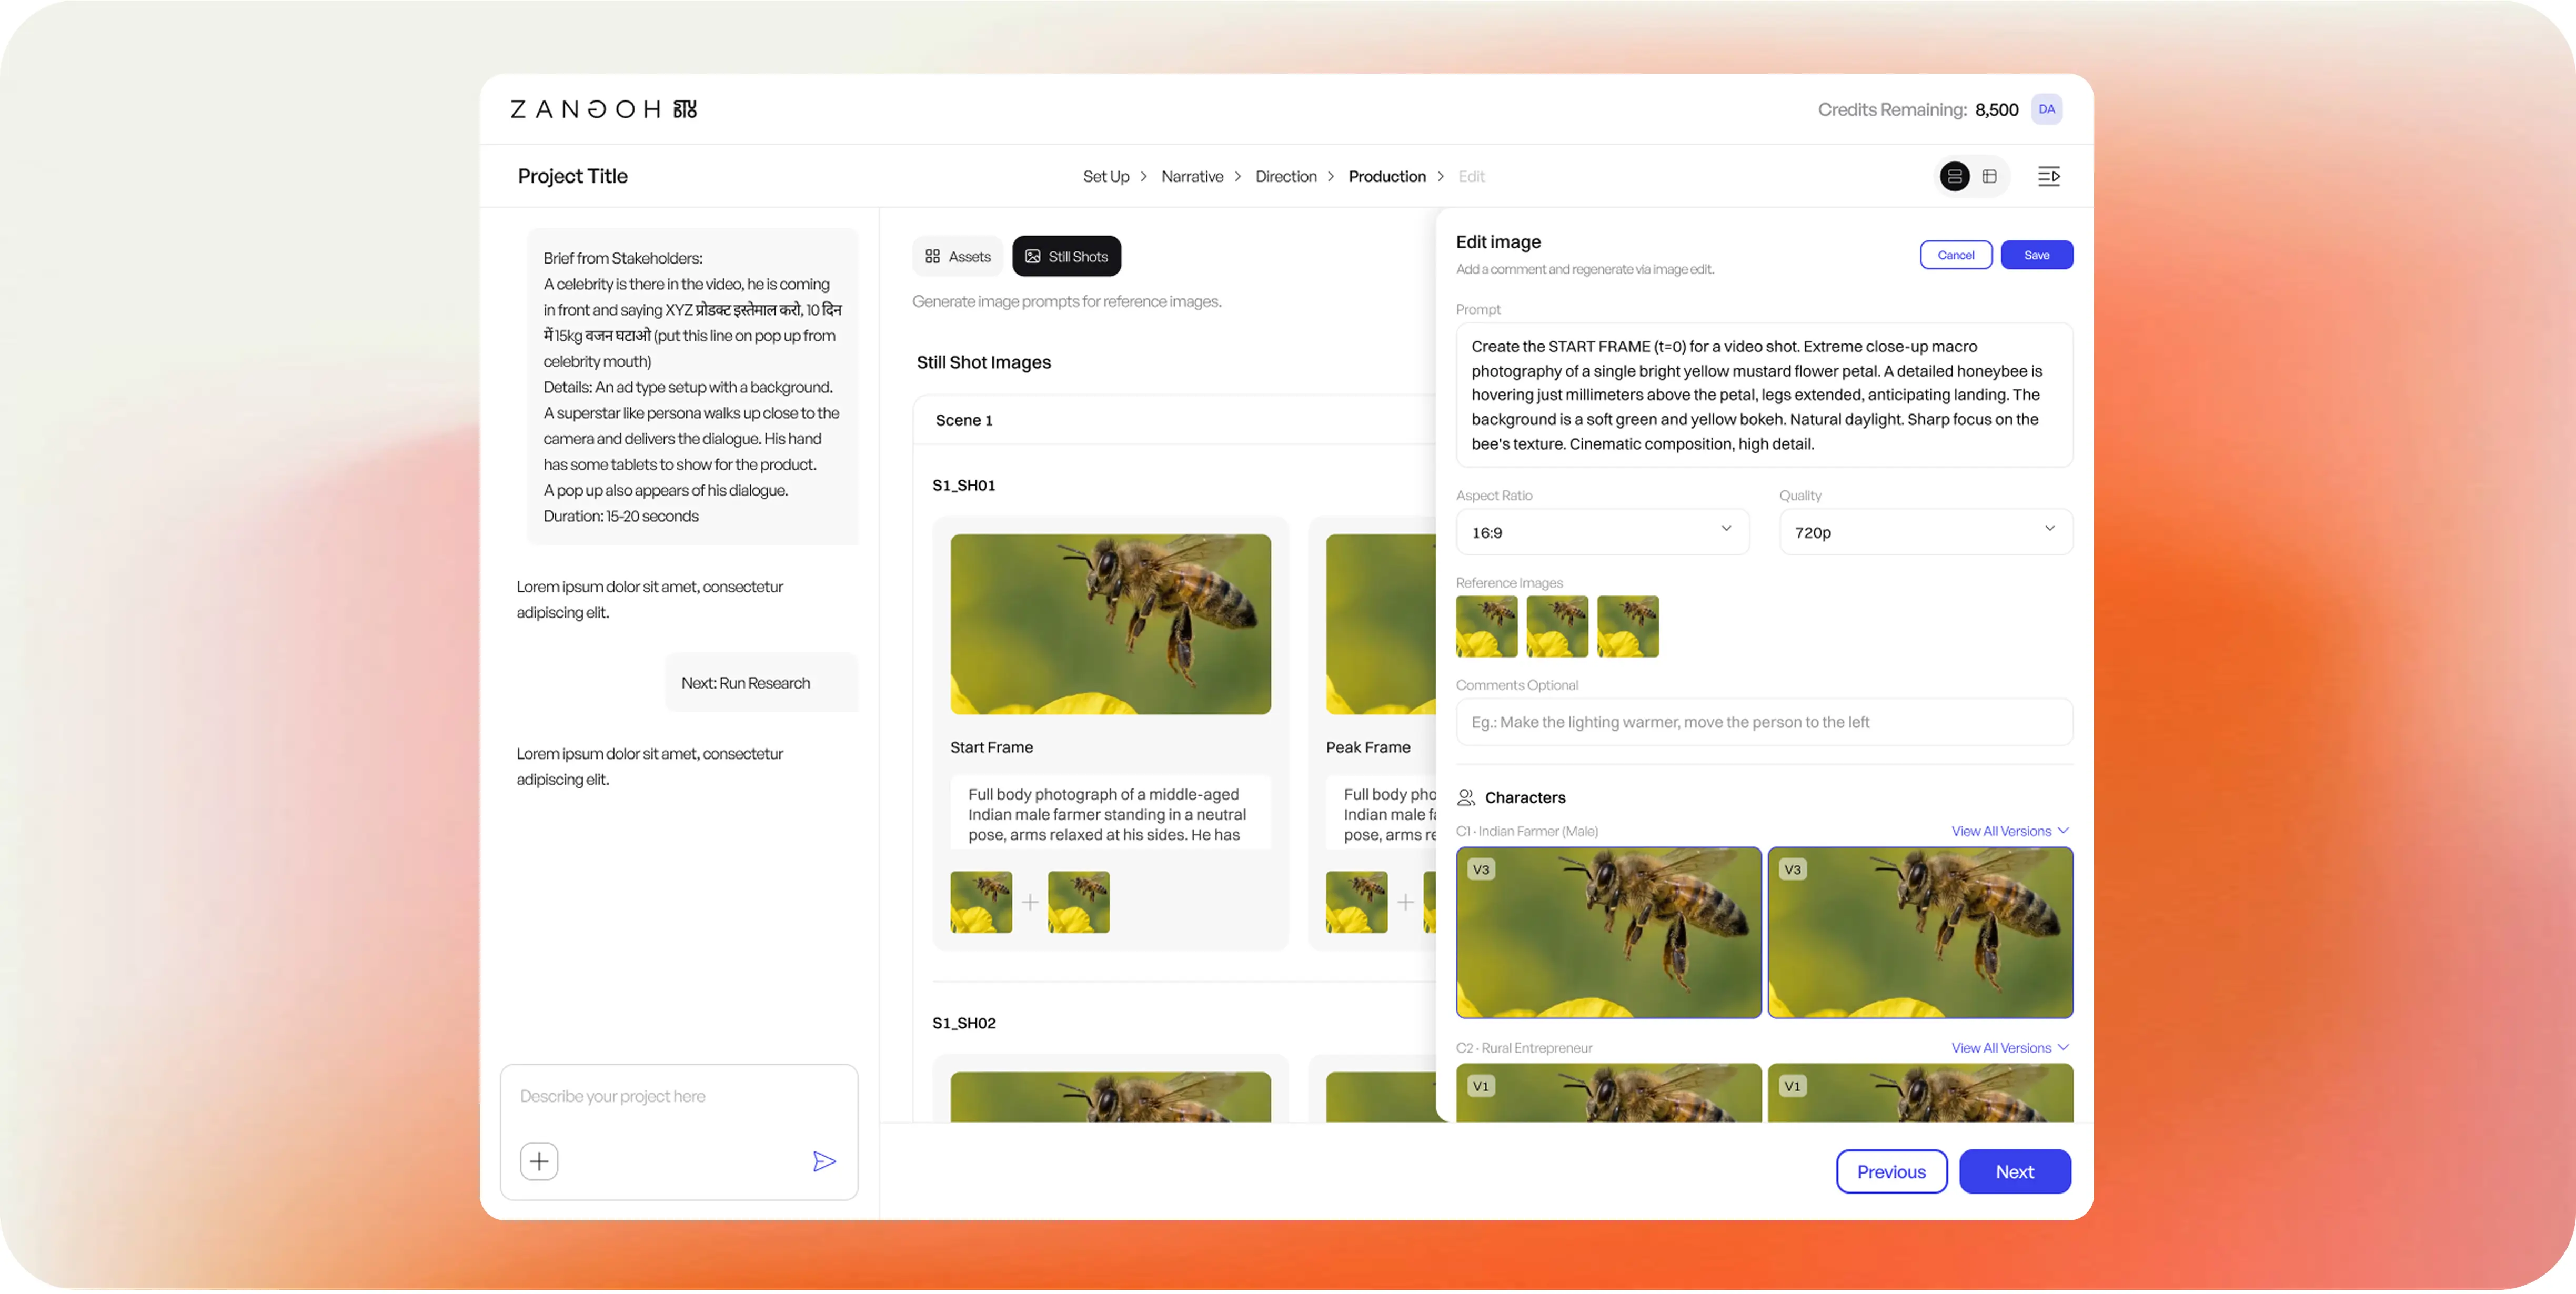
Task: Open the Zanooh logo home
Action: [603, 109]
